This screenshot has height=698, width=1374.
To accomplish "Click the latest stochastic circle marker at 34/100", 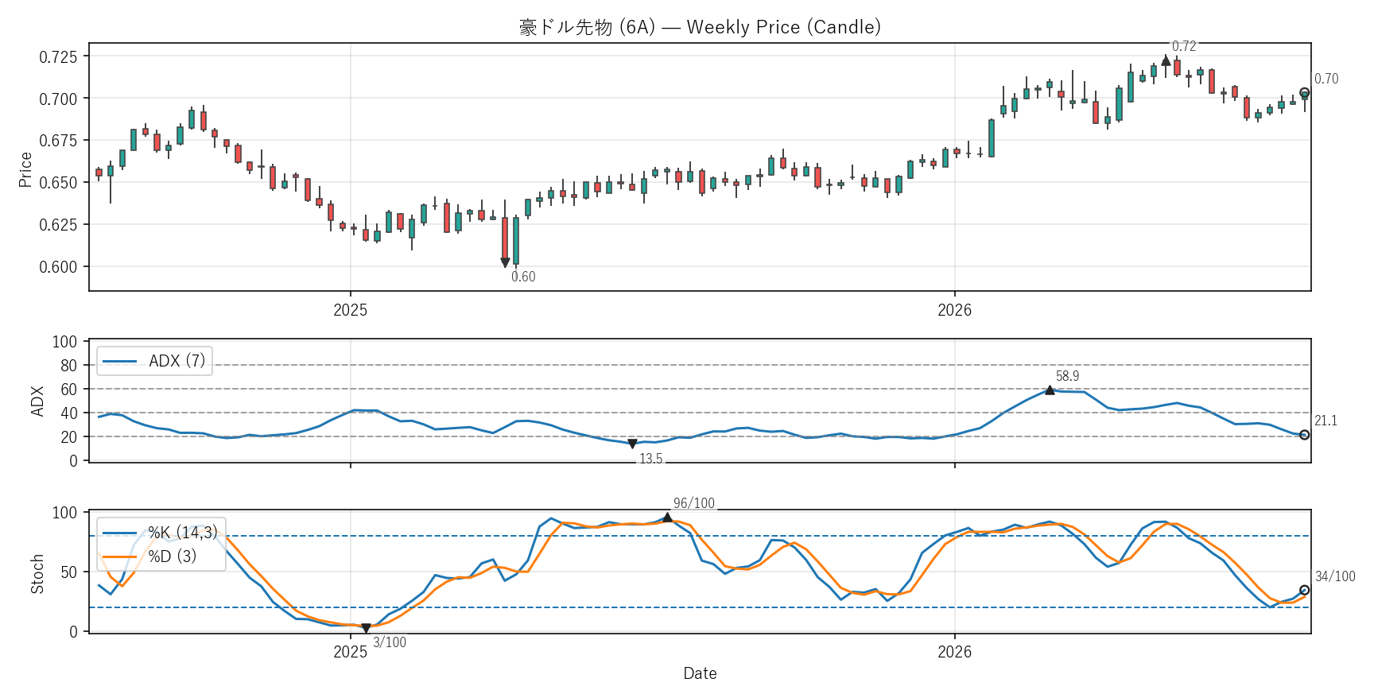I will coord(1304,590).
